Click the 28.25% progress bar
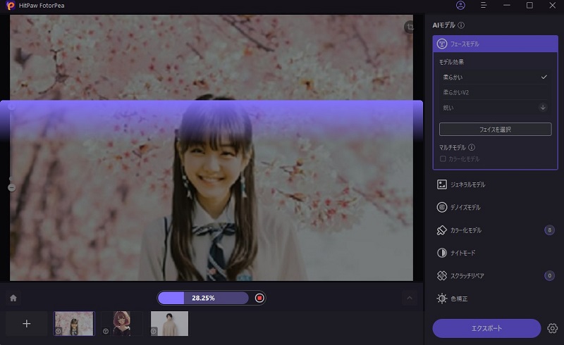The height and width of the screenshot is (345, 564). pyautogui.click(x=203, y=298)
